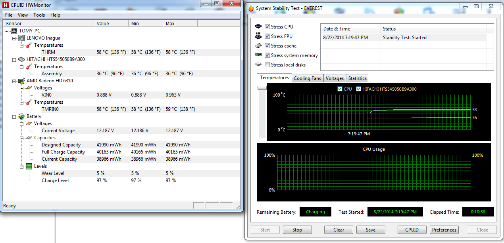Open the Help menu in HWMonitor
This screenshot has height=243, width=504.
[x=55, y=15]
